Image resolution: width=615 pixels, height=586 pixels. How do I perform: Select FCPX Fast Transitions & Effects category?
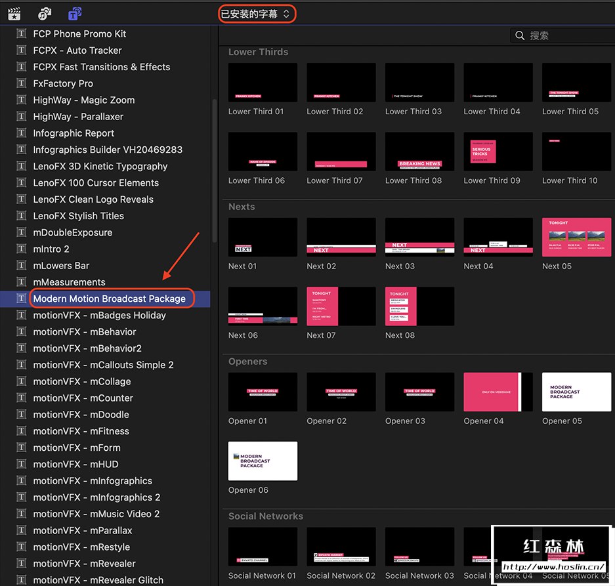105,67
